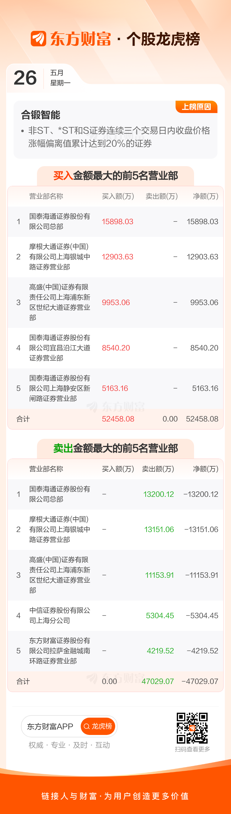Image resolution: width=231 pixels, height=814 pixels.
Task: Click 净额(万) header in the sell table
Action: 205,469
